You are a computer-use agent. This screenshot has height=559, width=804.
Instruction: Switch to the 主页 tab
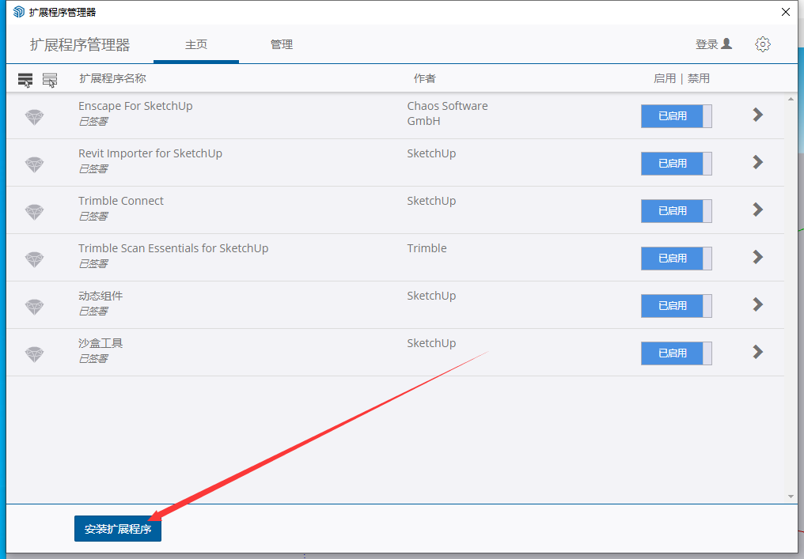click(x=196, y=44)
